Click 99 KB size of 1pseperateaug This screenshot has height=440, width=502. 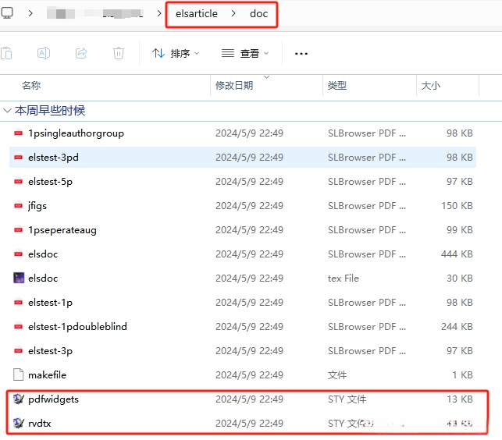pos(460,230)
